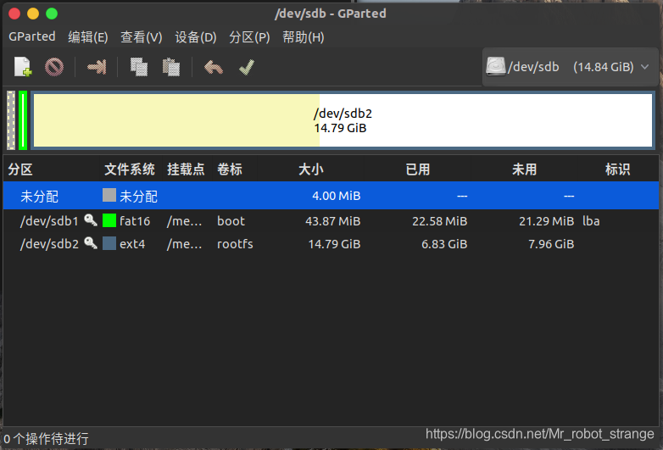Click the fat16 filesystem label
This screenshot has height=450, width=663.
coord(135,220)
